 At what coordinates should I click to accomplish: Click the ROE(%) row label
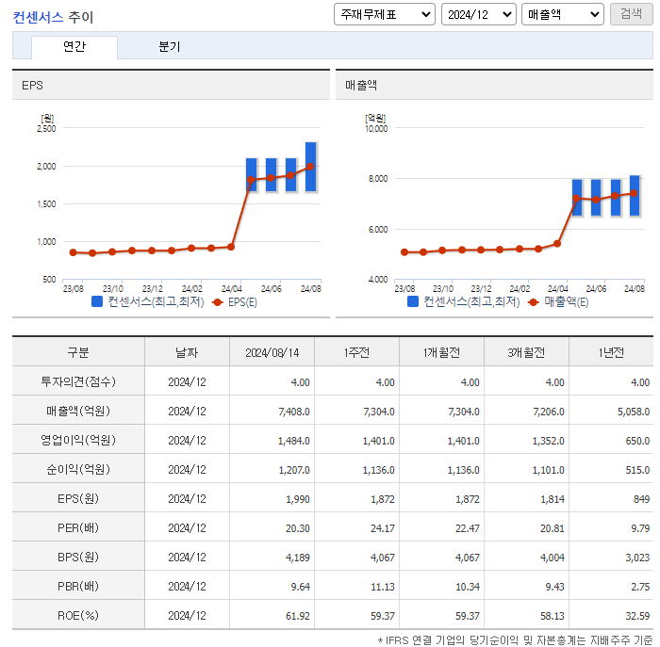(78, 615)
